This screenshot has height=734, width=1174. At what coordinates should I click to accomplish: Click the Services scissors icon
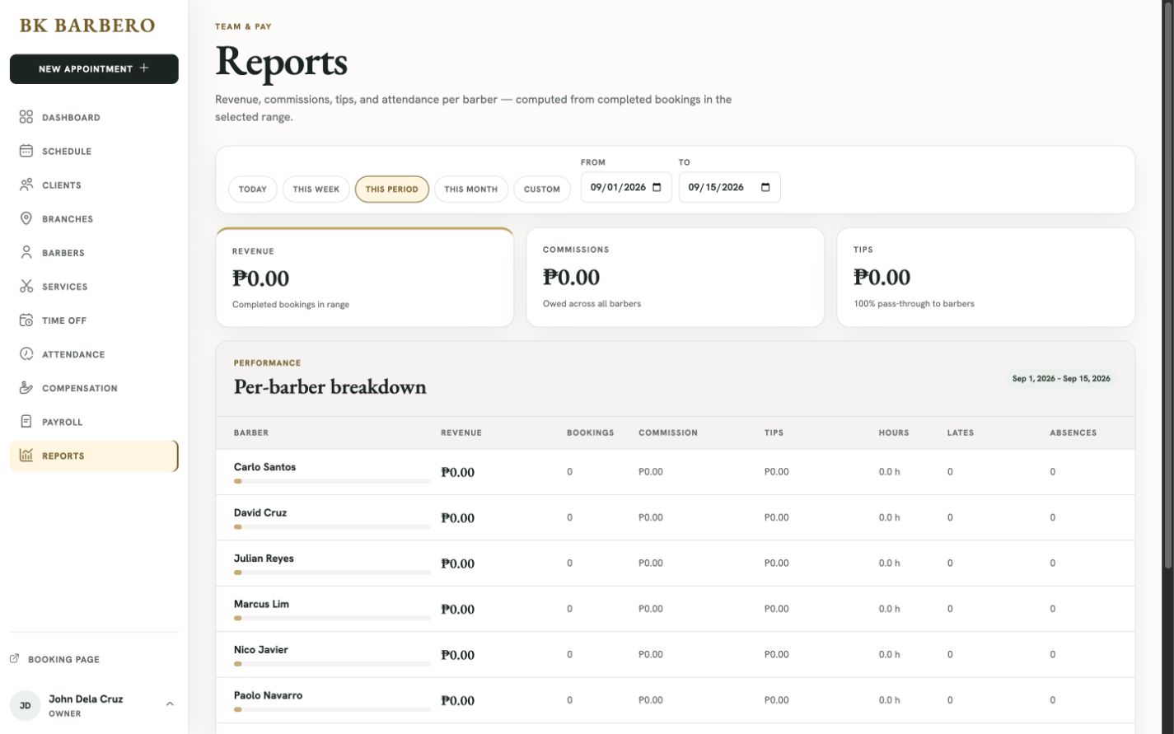click(x=26, y=286)
